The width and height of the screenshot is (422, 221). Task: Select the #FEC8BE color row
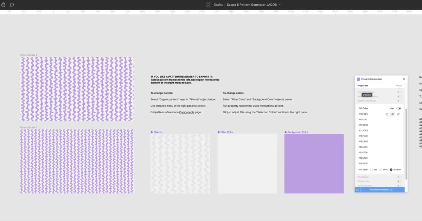380,141
